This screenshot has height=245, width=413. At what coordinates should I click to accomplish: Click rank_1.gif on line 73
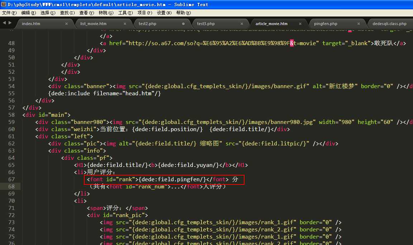click(x=277, y=222)
